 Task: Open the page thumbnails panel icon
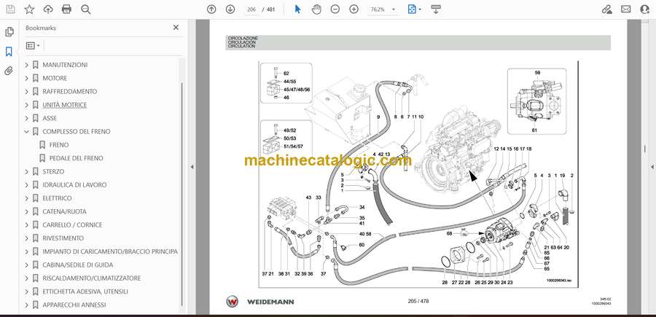point(9,32)
